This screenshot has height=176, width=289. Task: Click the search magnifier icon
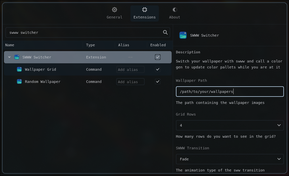tap(165, 32)
